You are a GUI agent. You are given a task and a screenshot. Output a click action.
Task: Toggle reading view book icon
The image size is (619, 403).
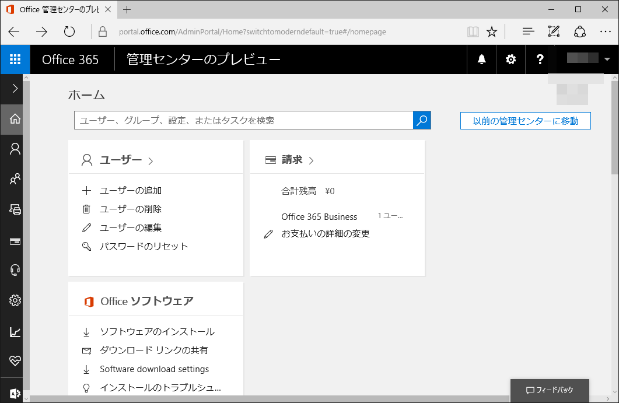(473, 31)
